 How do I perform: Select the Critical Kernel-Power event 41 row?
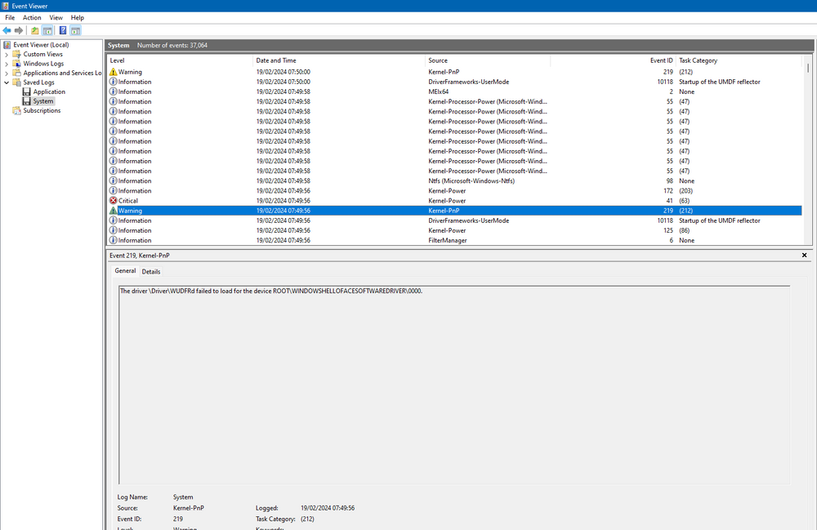[x=454, y=200]
